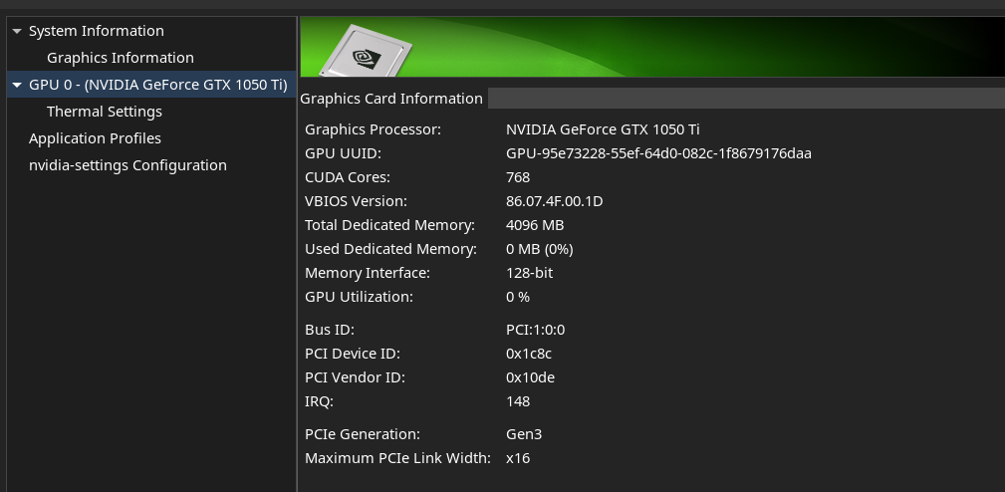Select the x16 link width value

point(518,458)
